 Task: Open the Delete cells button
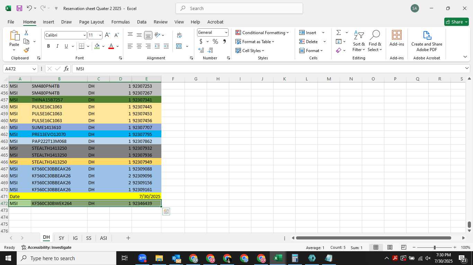click(x=309, y=41)
